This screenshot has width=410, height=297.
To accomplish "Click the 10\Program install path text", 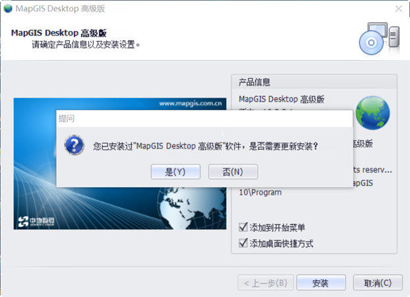I will coord(260,193).
